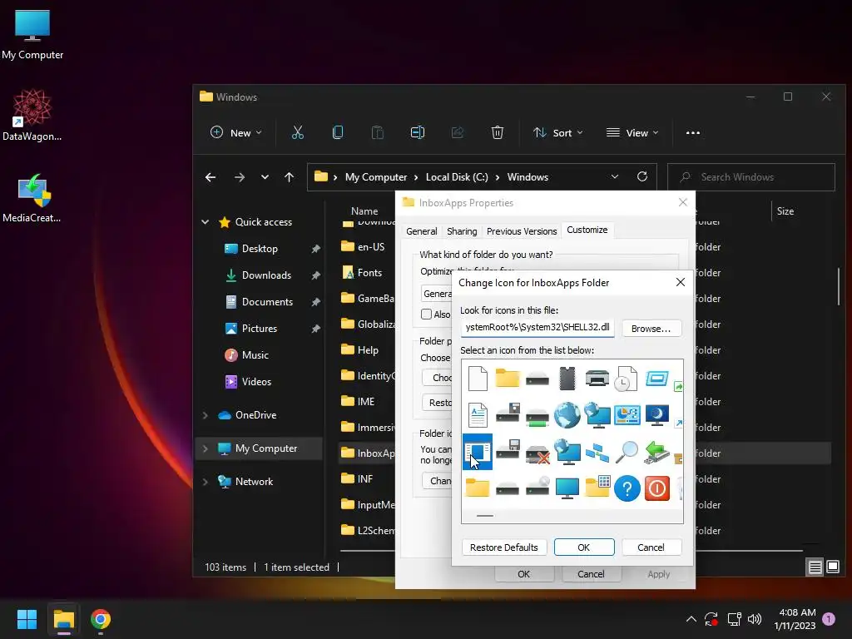Select the printer icon in the list
This screenshot has height=639, width=852.
pyautogui.click(x=597, y=379)
